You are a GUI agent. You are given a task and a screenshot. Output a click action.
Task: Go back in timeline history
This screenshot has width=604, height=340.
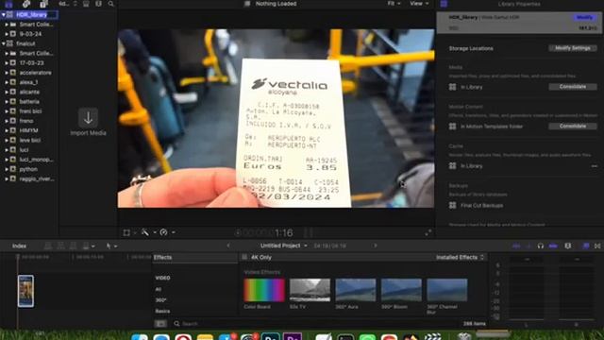coord(228,246)
